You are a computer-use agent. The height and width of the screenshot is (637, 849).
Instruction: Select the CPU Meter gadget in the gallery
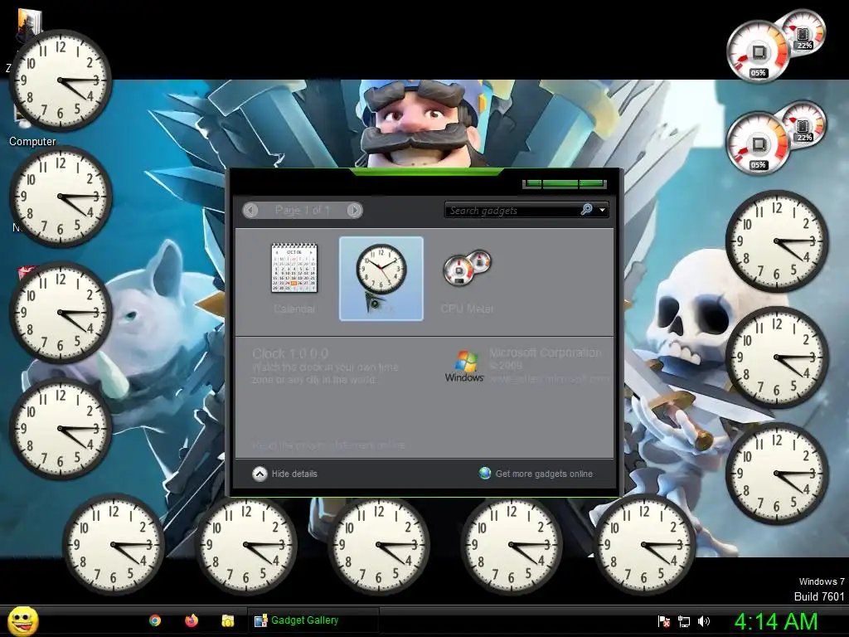pyautogui.click(x=467, y=279)
